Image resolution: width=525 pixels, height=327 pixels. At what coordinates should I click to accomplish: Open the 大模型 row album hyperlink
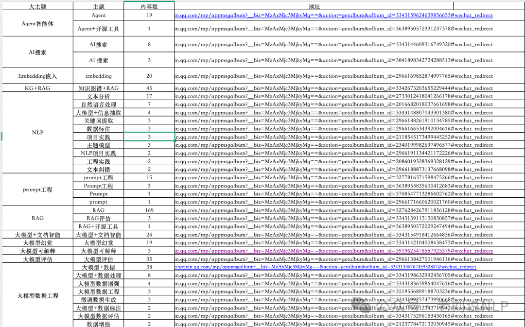point(335,267)
